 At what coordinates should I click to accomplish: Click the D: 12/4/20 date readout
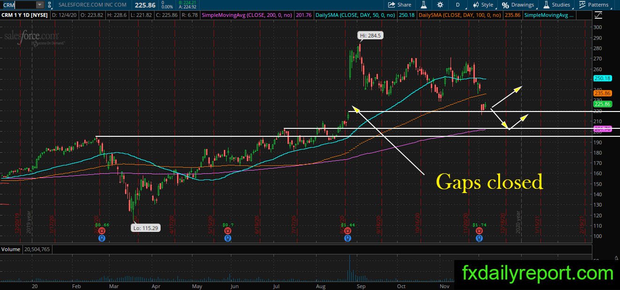[x=65, y=15]
